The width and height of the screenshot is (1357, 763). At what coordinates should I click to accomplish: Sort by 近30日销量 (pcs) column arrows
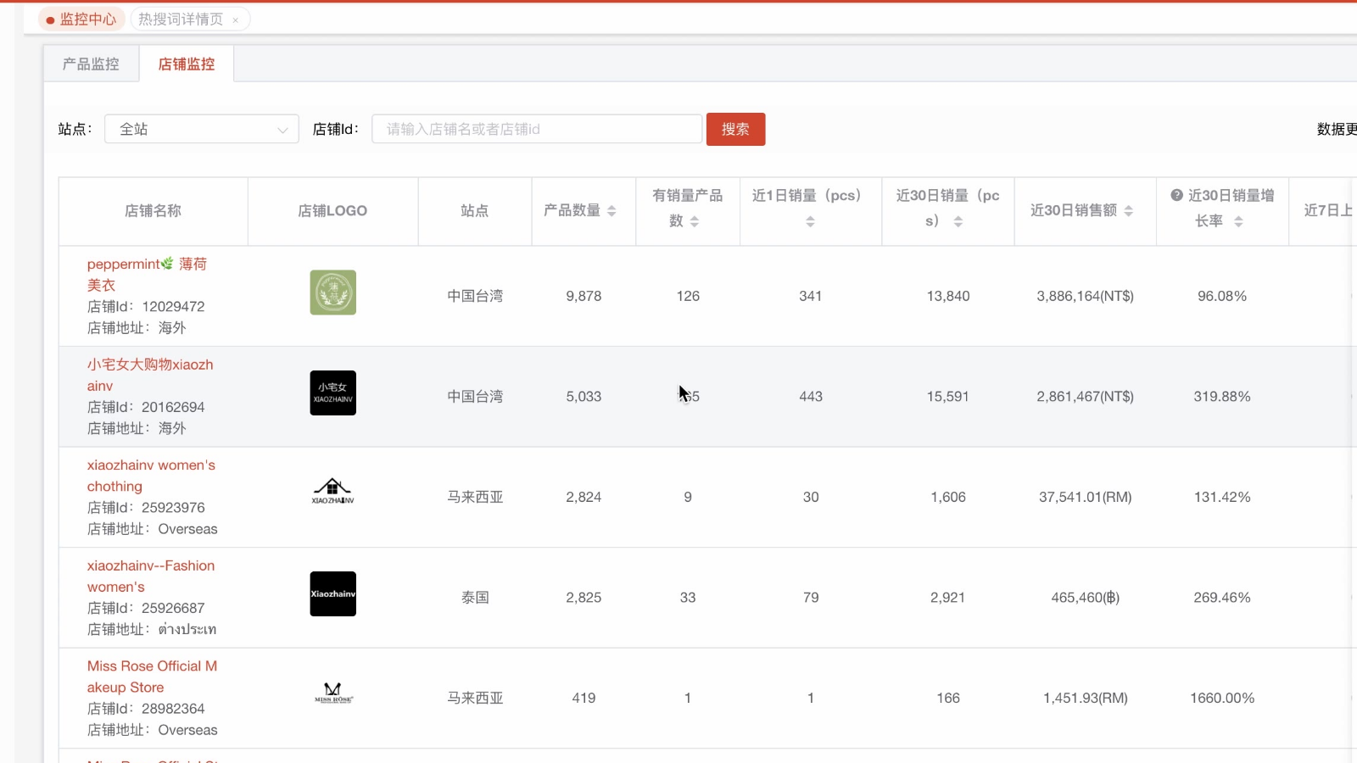(958, 221)
